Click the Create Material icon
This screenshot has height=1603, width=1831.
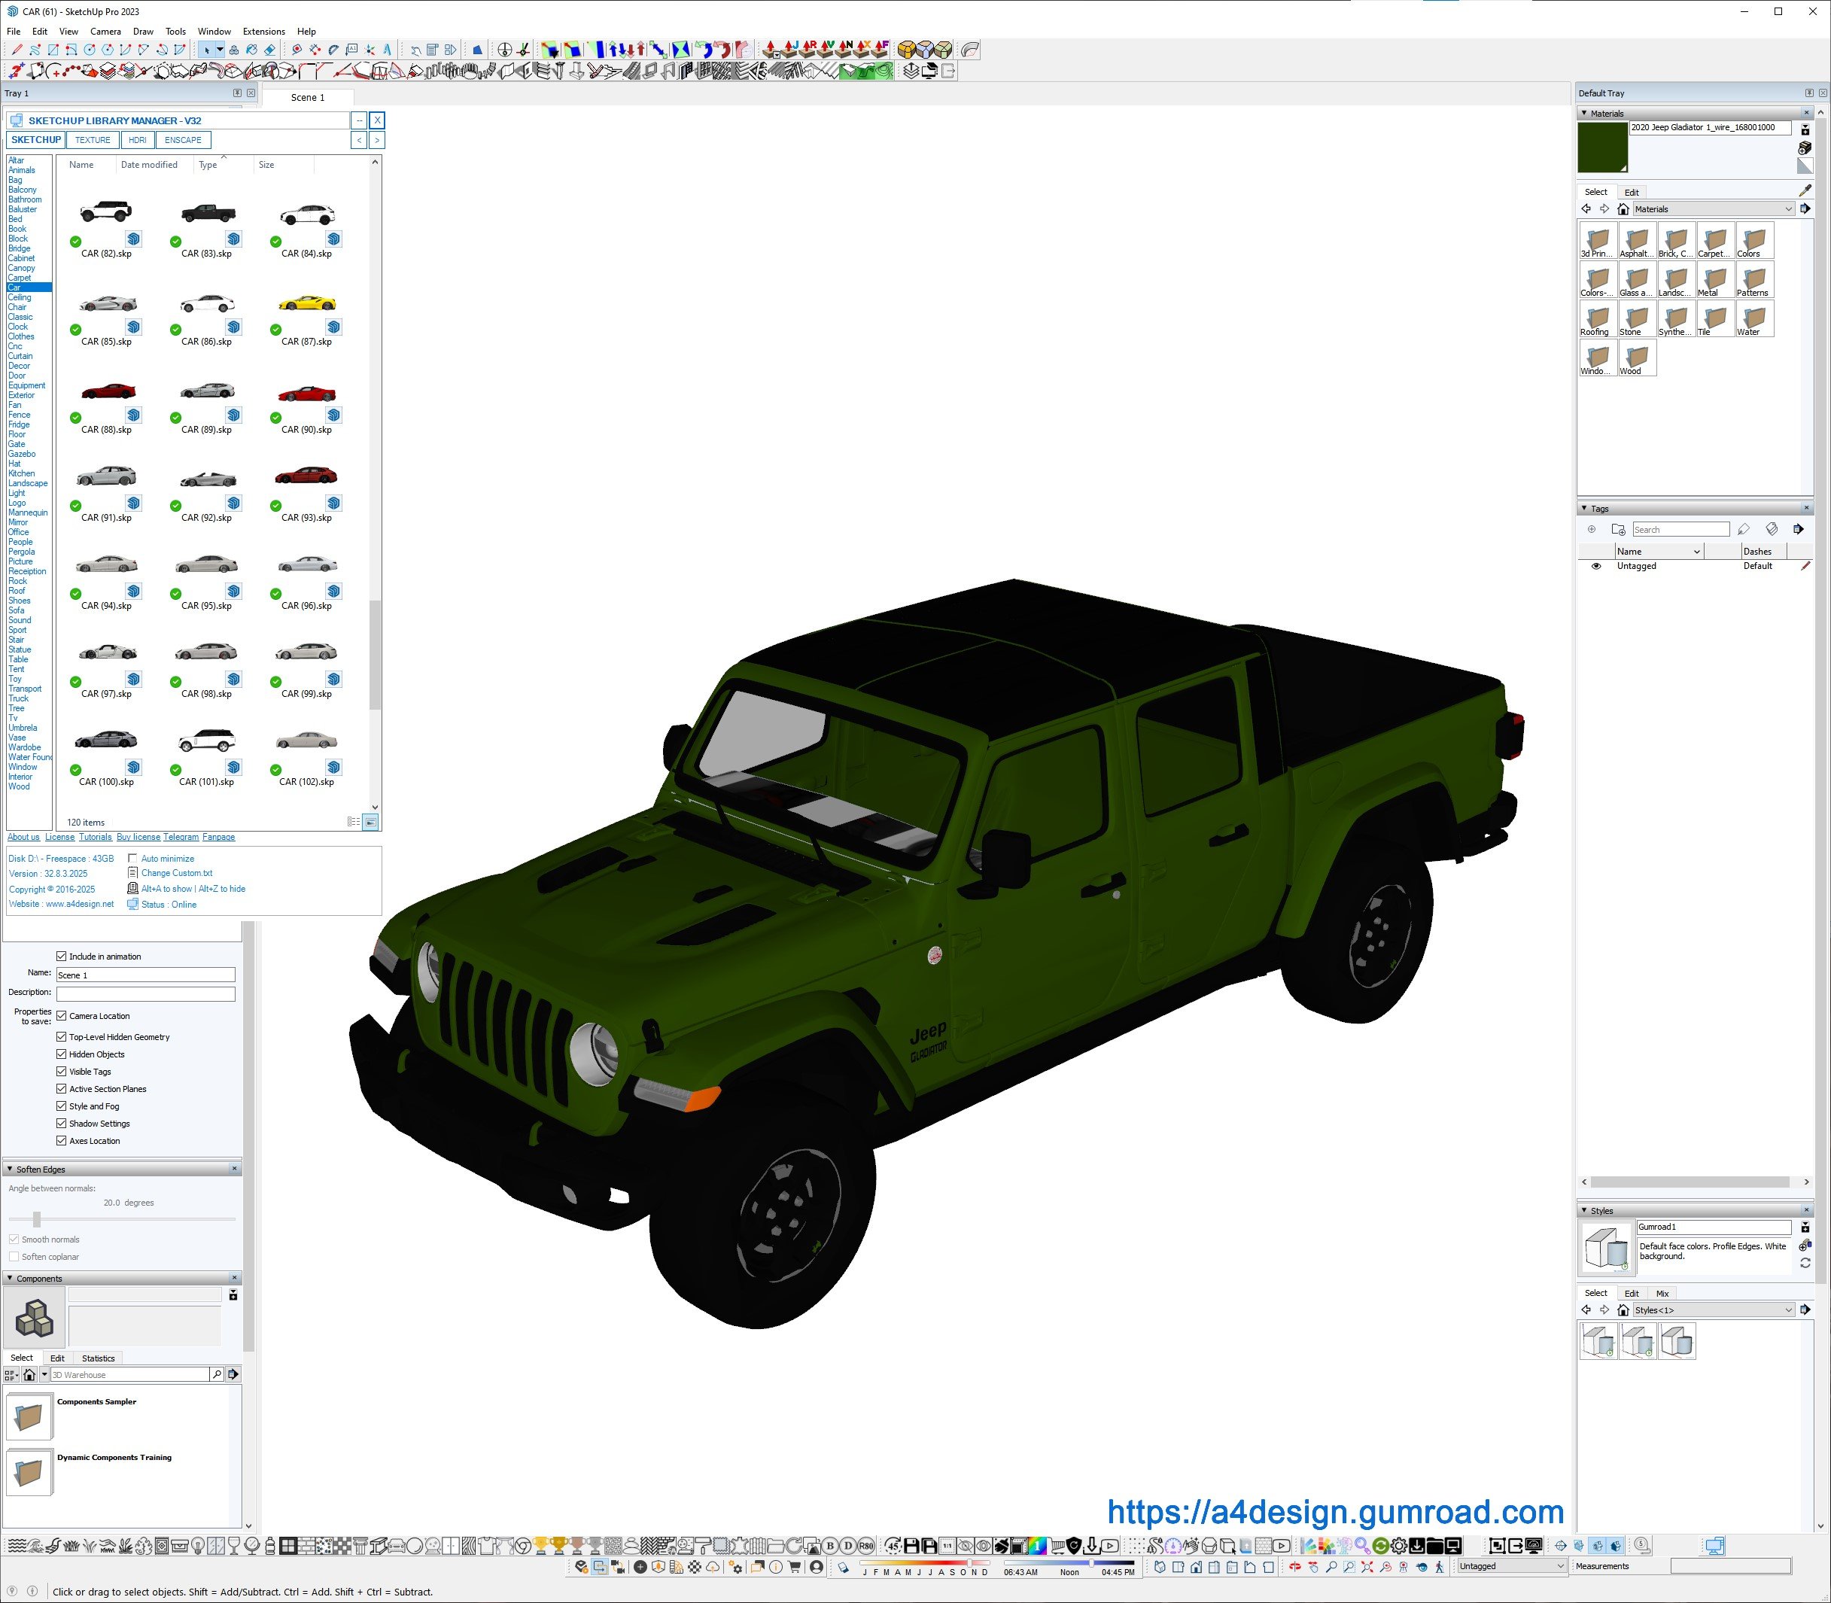click(1804, 147)
